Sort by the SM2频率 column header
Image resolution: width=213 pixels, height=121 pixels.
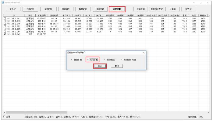[140, 16]
